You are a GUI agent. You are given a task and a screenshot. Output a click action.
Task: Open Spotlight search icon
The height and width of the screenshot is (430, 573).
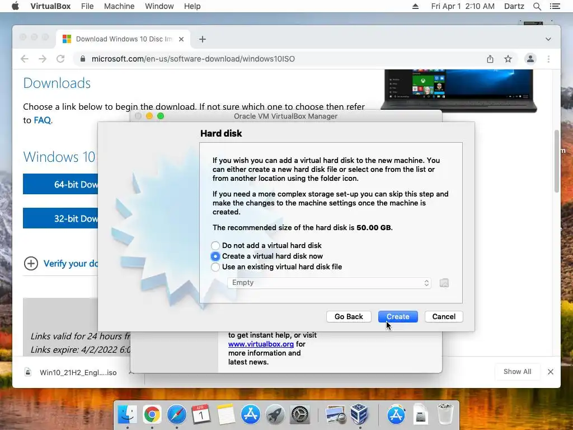(x=537, y=6)
